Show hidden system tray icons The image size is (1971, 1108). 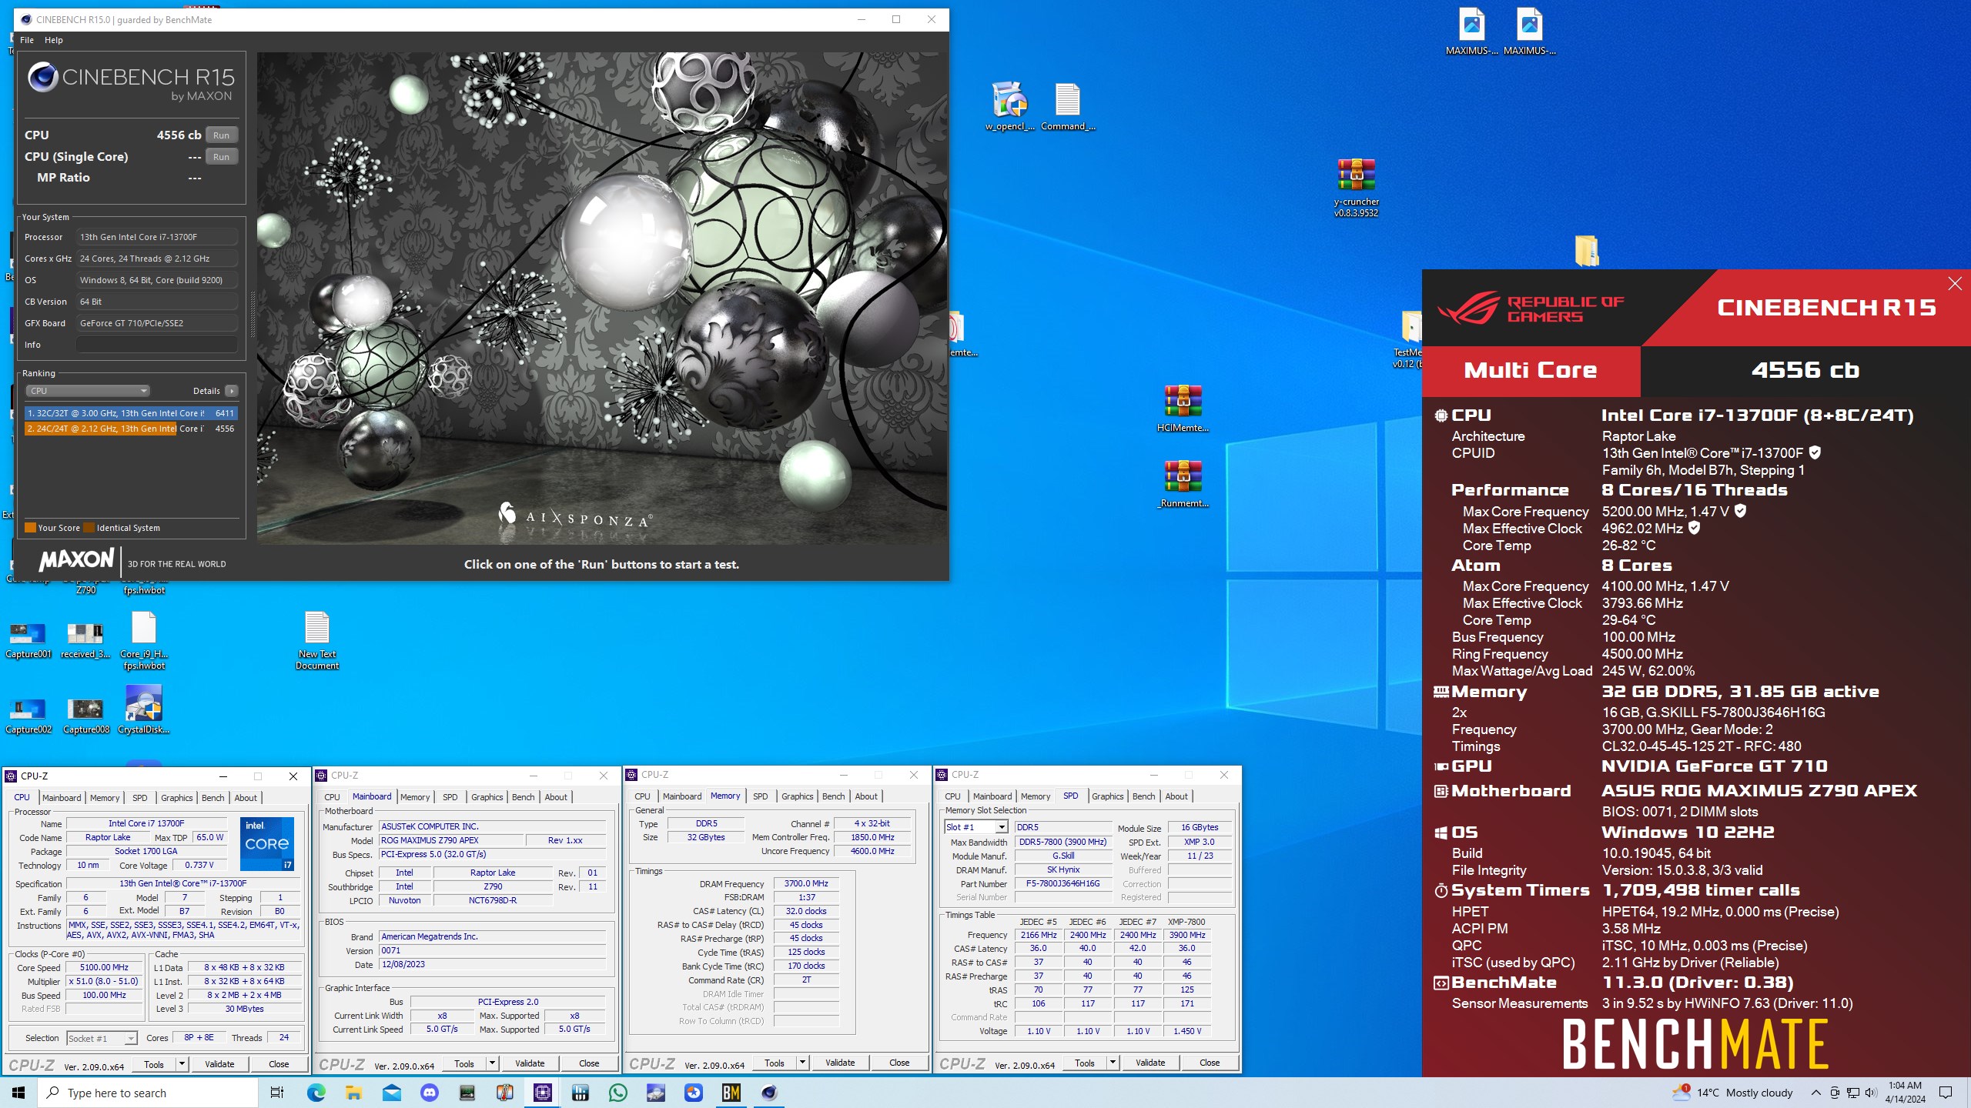pyautogui.click(x=1815, y=1093)
